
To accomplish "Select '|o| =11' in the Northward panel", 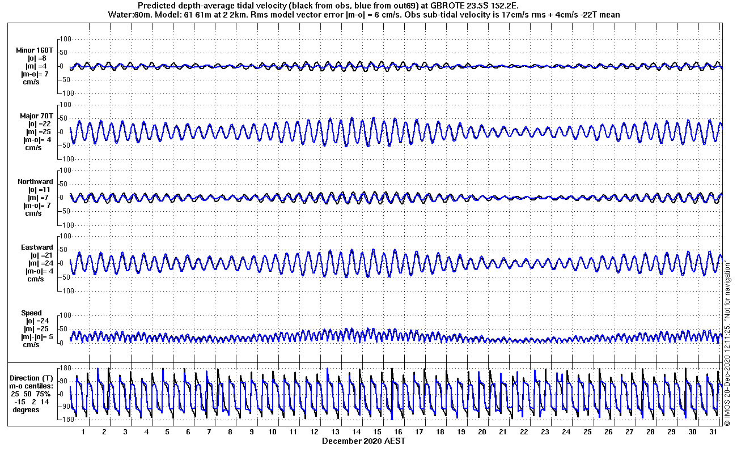I will click(x=39, y=190).
